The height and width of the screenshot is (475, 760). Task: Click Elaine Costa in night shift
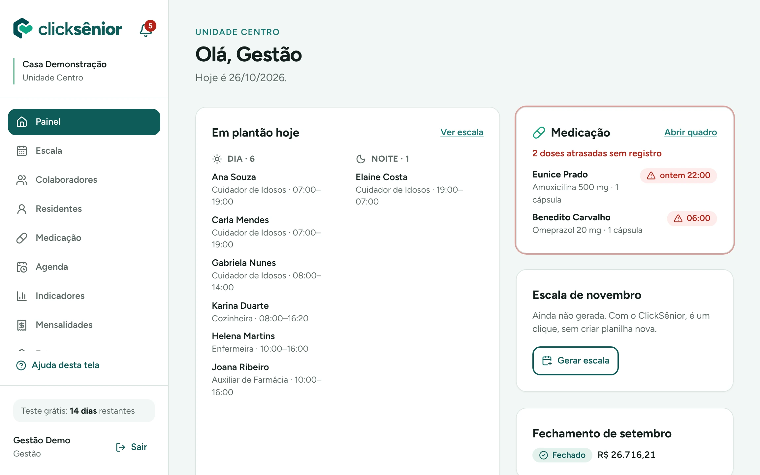click(x=382, y=177)
